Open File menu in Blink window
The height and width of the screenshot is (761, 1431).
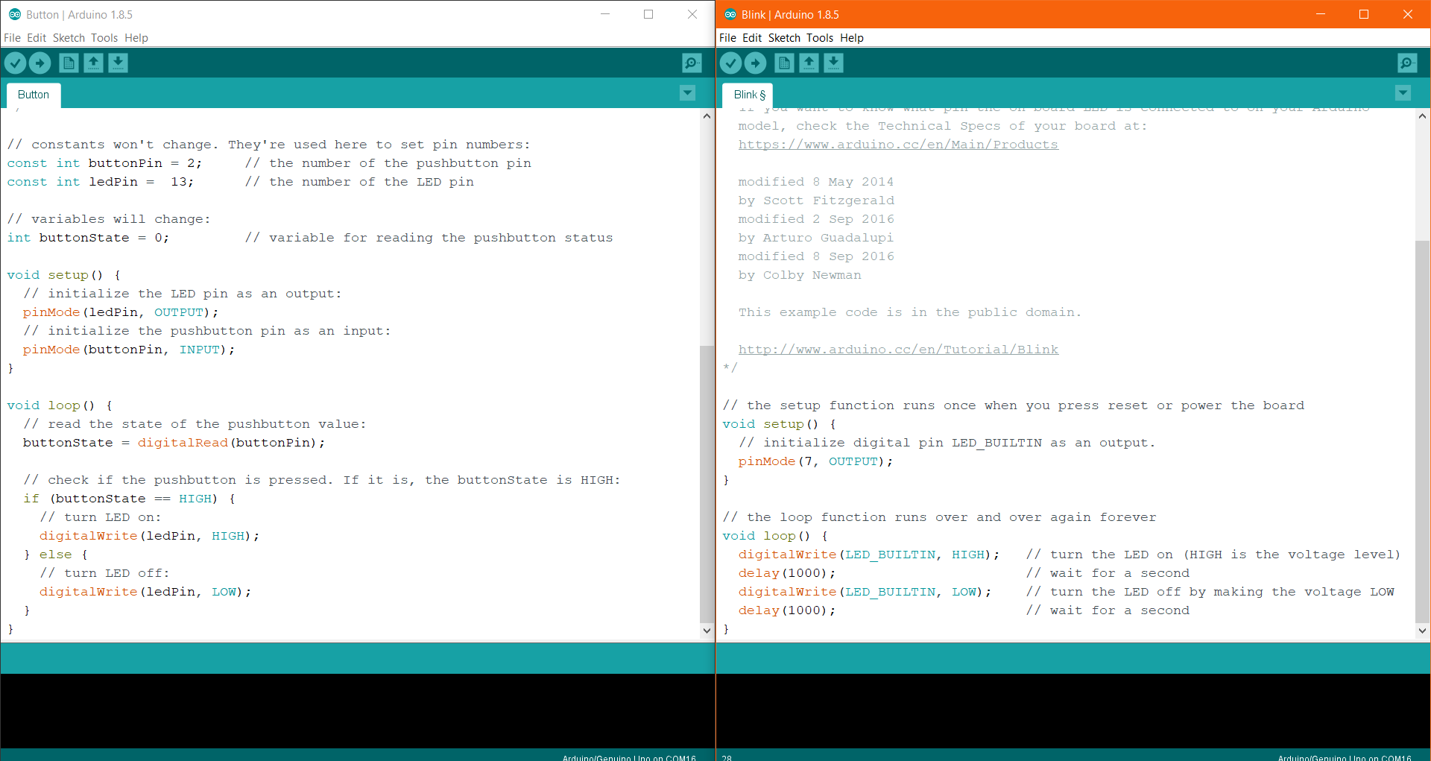pyautogui.click(x=727, y=38)
